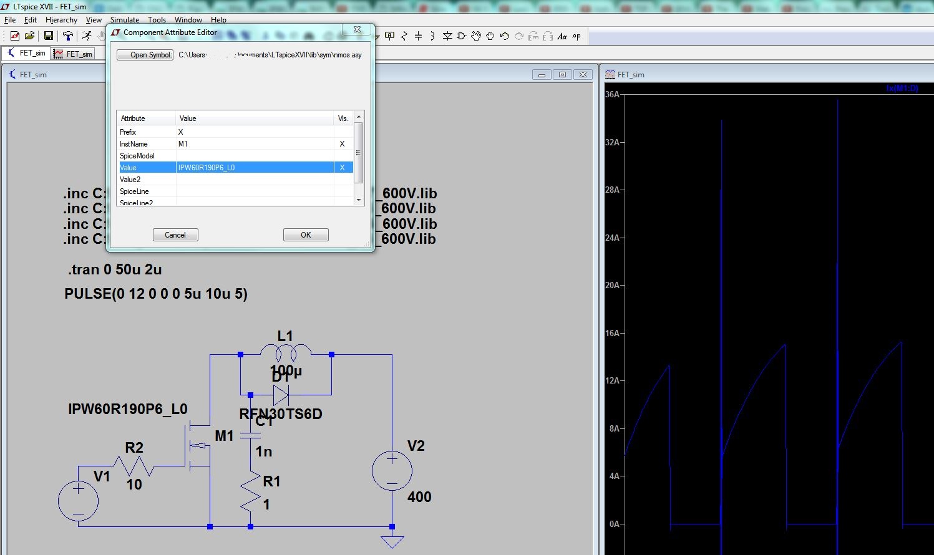Open the Window menu
The height and width of the screenshot is (555, 934).
[188, 20]
